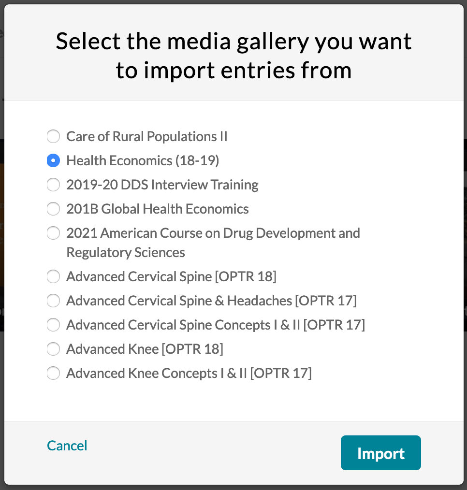Click the Advanced Knee Concepts I & II label
The image size is (467, 490).
point(189,373)
